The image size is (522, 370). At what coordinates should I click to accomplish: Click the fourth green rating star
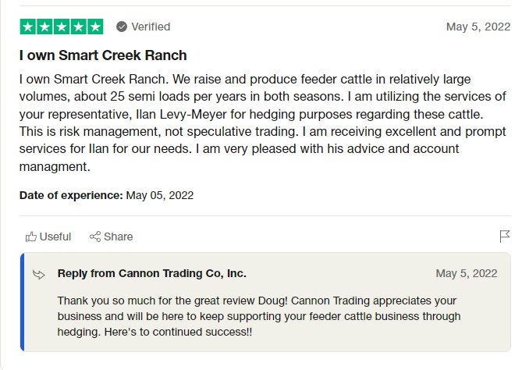(78, 27)
